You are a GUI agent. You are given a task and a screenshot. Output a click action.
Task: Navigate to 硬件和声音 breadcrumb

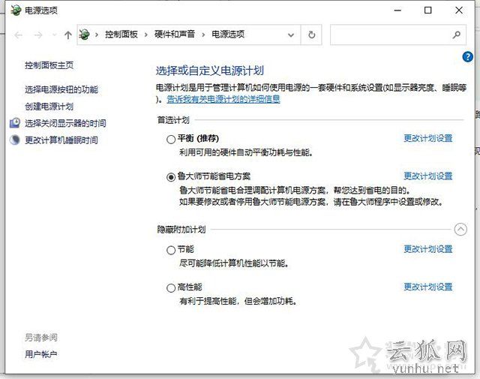click(175, 35)
